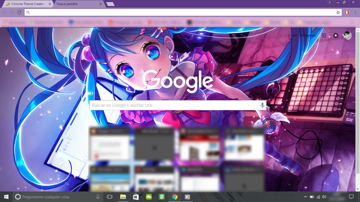Close the Chrome Theme Creator tab
The height and width of the screenshot is (202, 360).
click(x=50, y=4)
